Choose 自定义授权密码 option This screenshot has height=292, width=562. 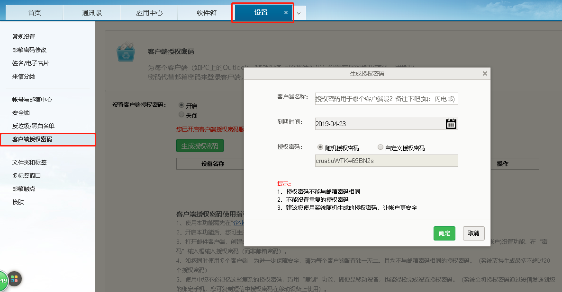click(380, 146)
